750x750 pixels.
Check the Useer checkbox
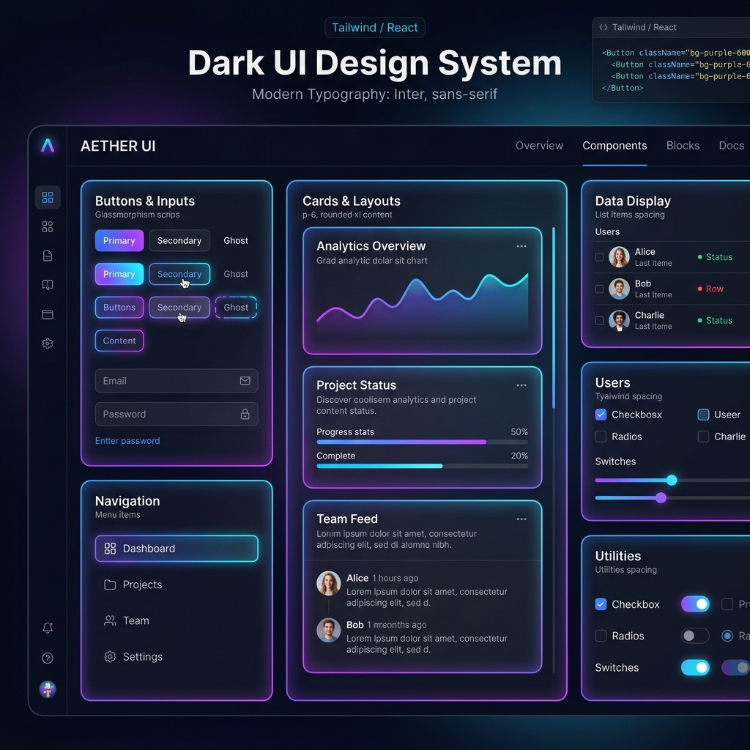point(703,415)
